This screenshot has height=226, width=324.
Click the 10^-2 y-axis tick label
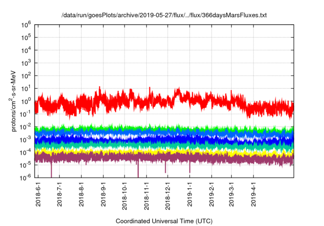click(25, 127)
